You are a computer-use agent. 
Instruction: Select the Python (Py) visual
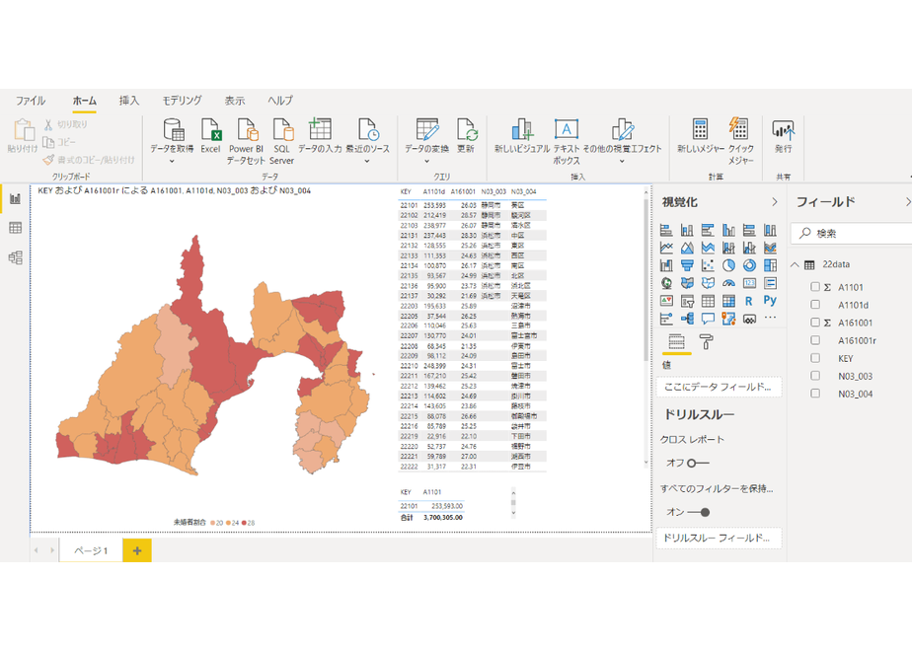[x=770, y=301]
